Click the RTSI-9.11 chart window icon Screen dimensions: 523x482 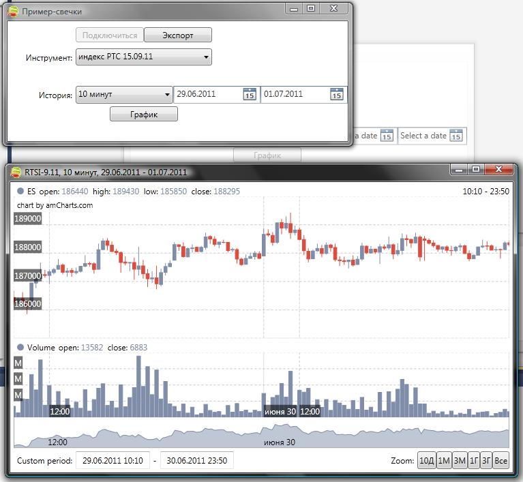tap(16, 172)
